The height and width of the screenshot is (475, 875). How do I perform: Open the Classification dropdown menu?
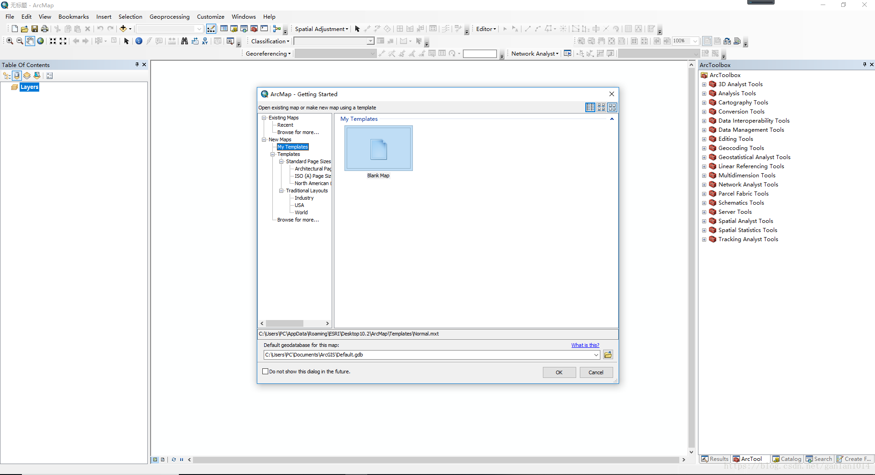(x=271, y=41)
